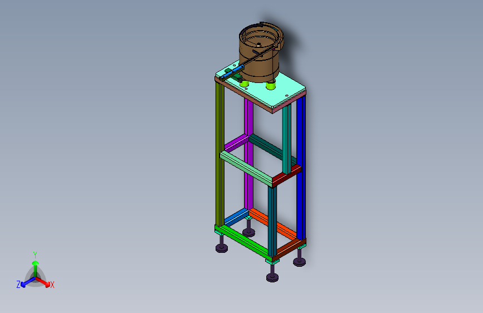The image size is (483, 313).
Task: Select the short red middle crossbar
Action: pos(287,176)
